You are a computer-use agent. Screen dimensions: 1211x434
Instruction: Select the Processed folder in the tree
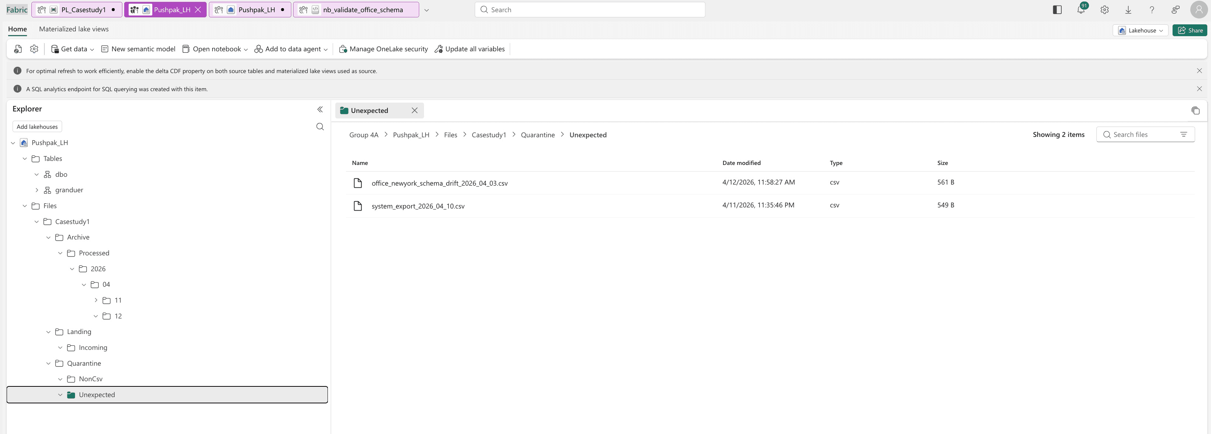pyautogui.click(x=94, y=254)
